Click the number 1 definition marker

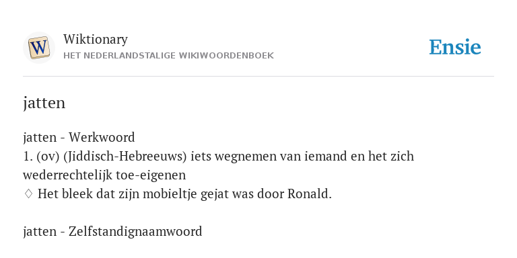coord(28,157)
